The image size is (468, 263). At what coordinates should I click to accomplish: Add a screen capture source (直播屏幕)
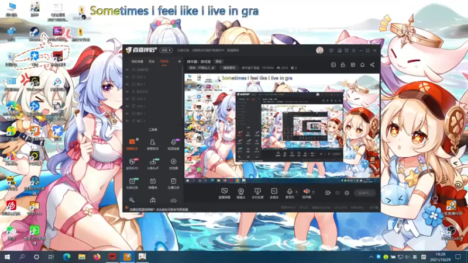pyautogui.click(x=225, y=193)
